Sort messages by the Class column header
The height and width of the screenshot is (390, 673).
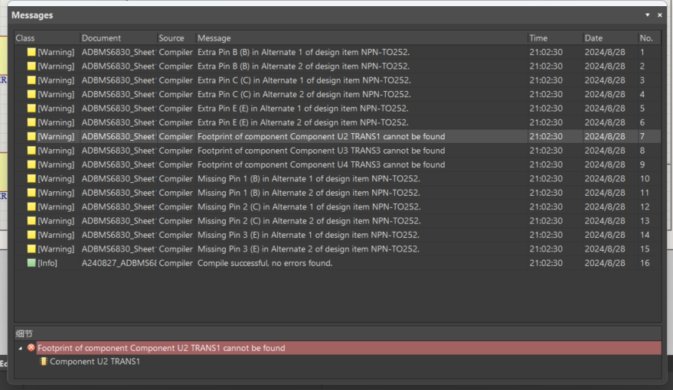pos(47,38)
